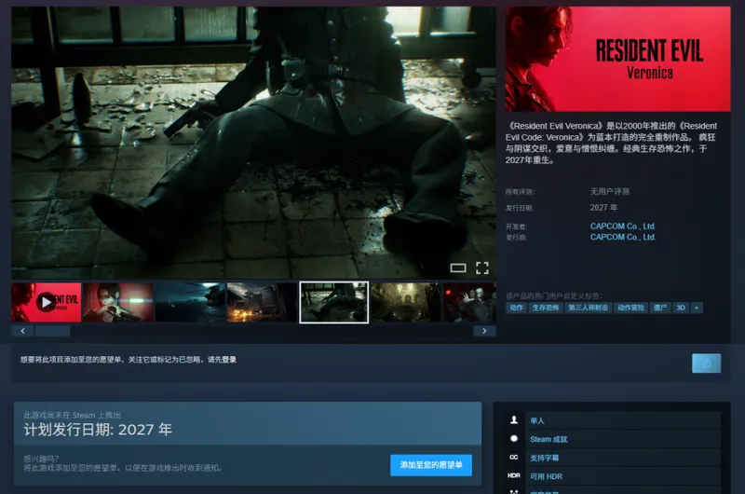
Task: Click the left arrow of thumbnail strip
Action: (22, 331)
